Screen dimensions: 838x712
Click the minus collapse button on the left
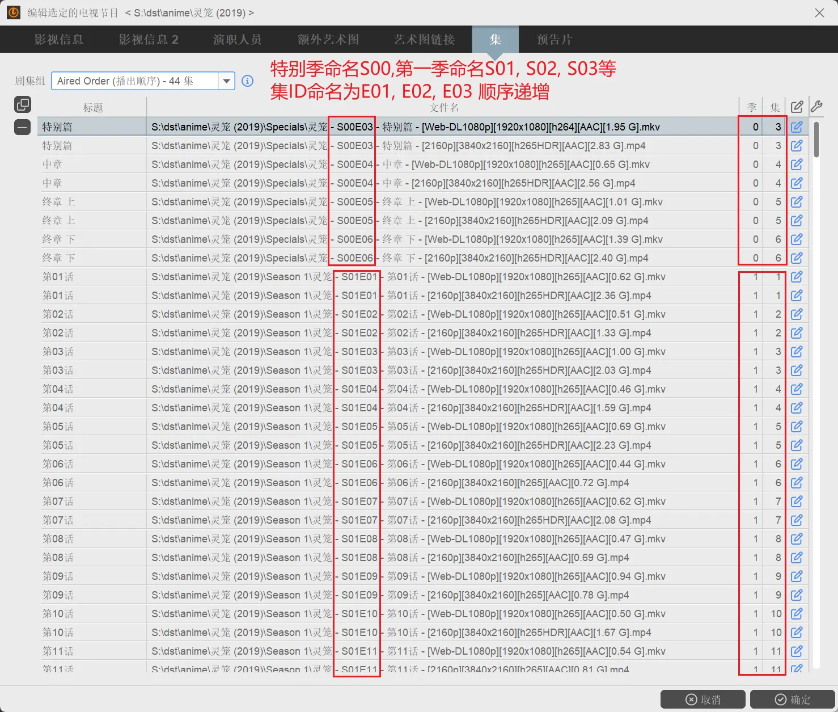pyautogui.click(x=23, y=127)
